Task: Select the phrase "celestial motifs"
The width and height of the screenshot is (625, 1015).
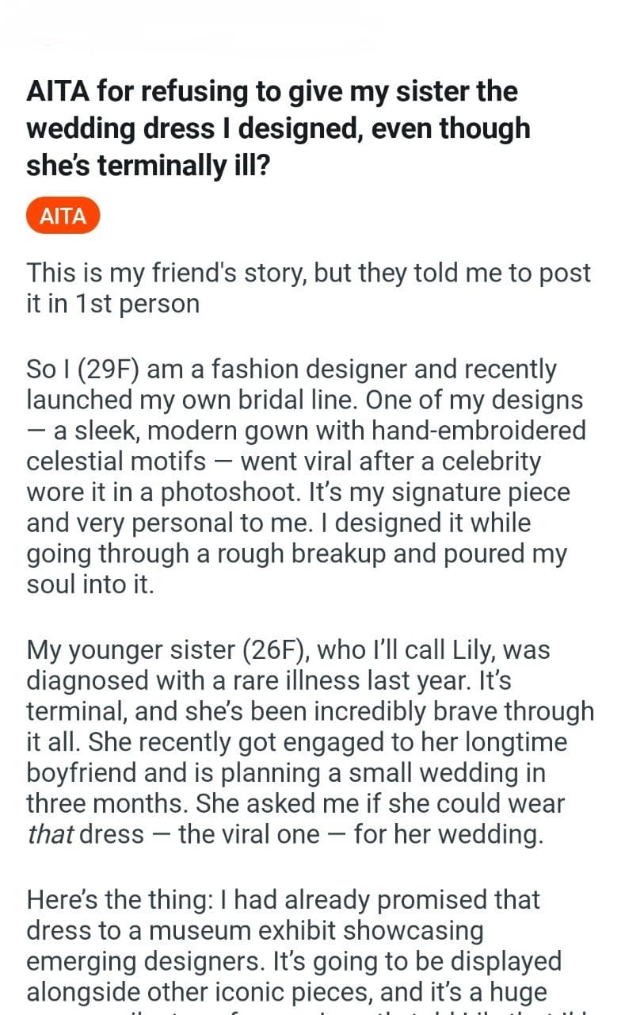Action: (116, 462)
